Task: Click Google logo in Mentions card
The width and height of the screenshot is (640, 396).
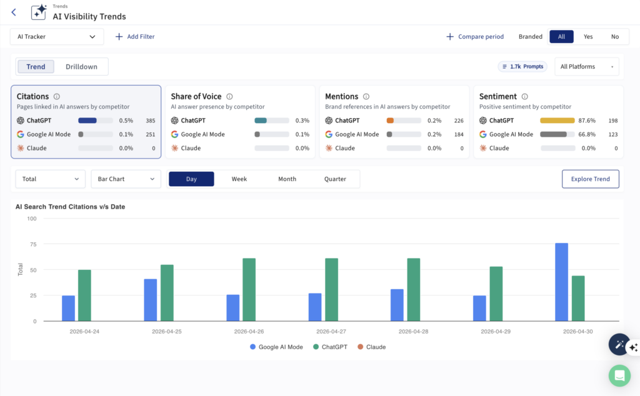Action: 329,134
